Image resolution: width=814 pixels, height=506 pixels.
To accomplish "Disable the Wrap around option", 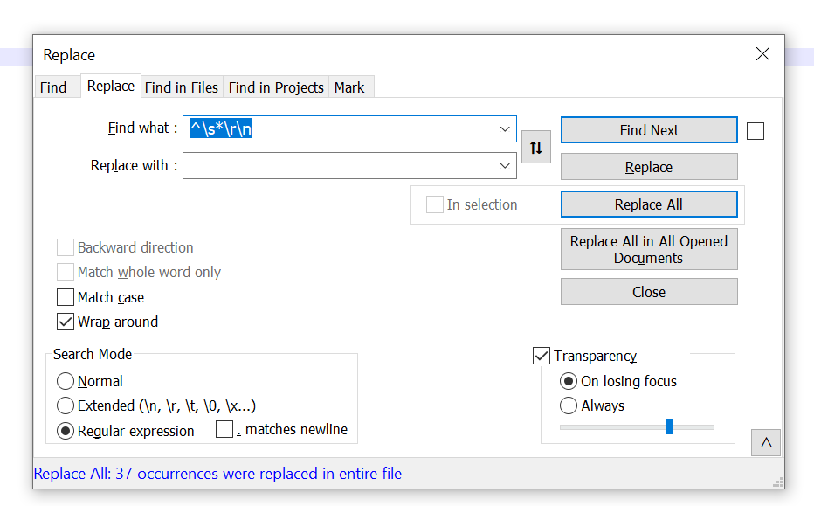I will [x=66, y=322].
